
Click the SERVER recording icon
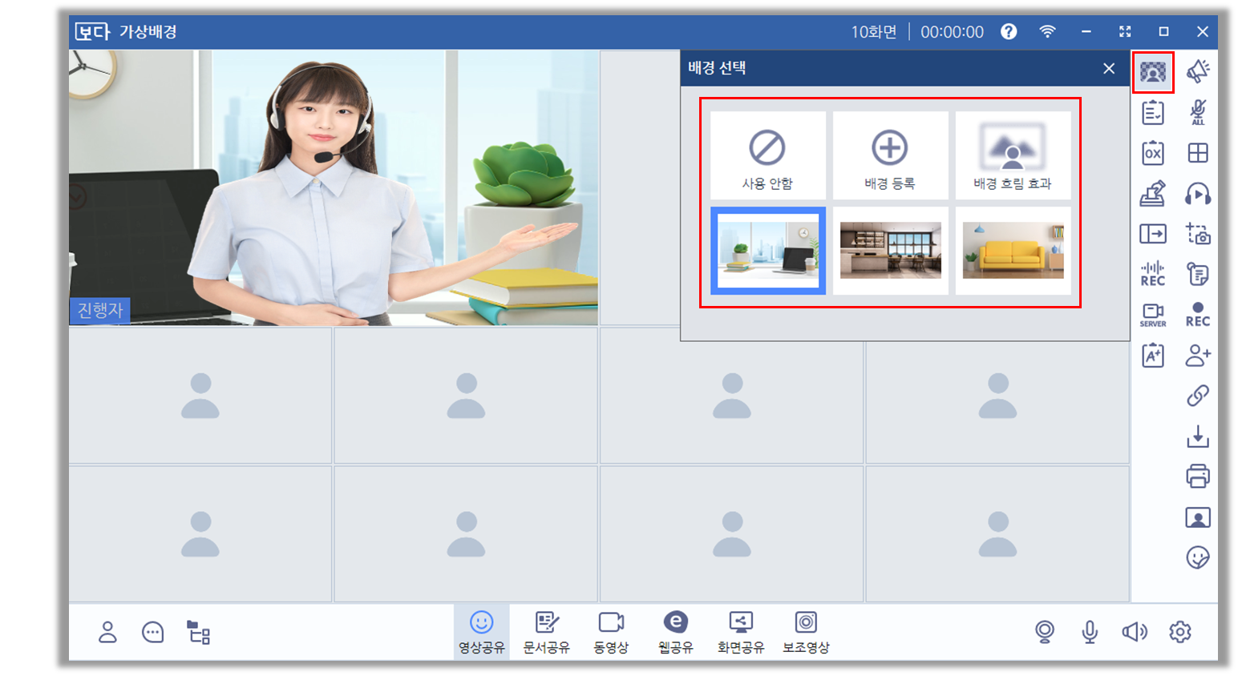tap(1153, 315)
